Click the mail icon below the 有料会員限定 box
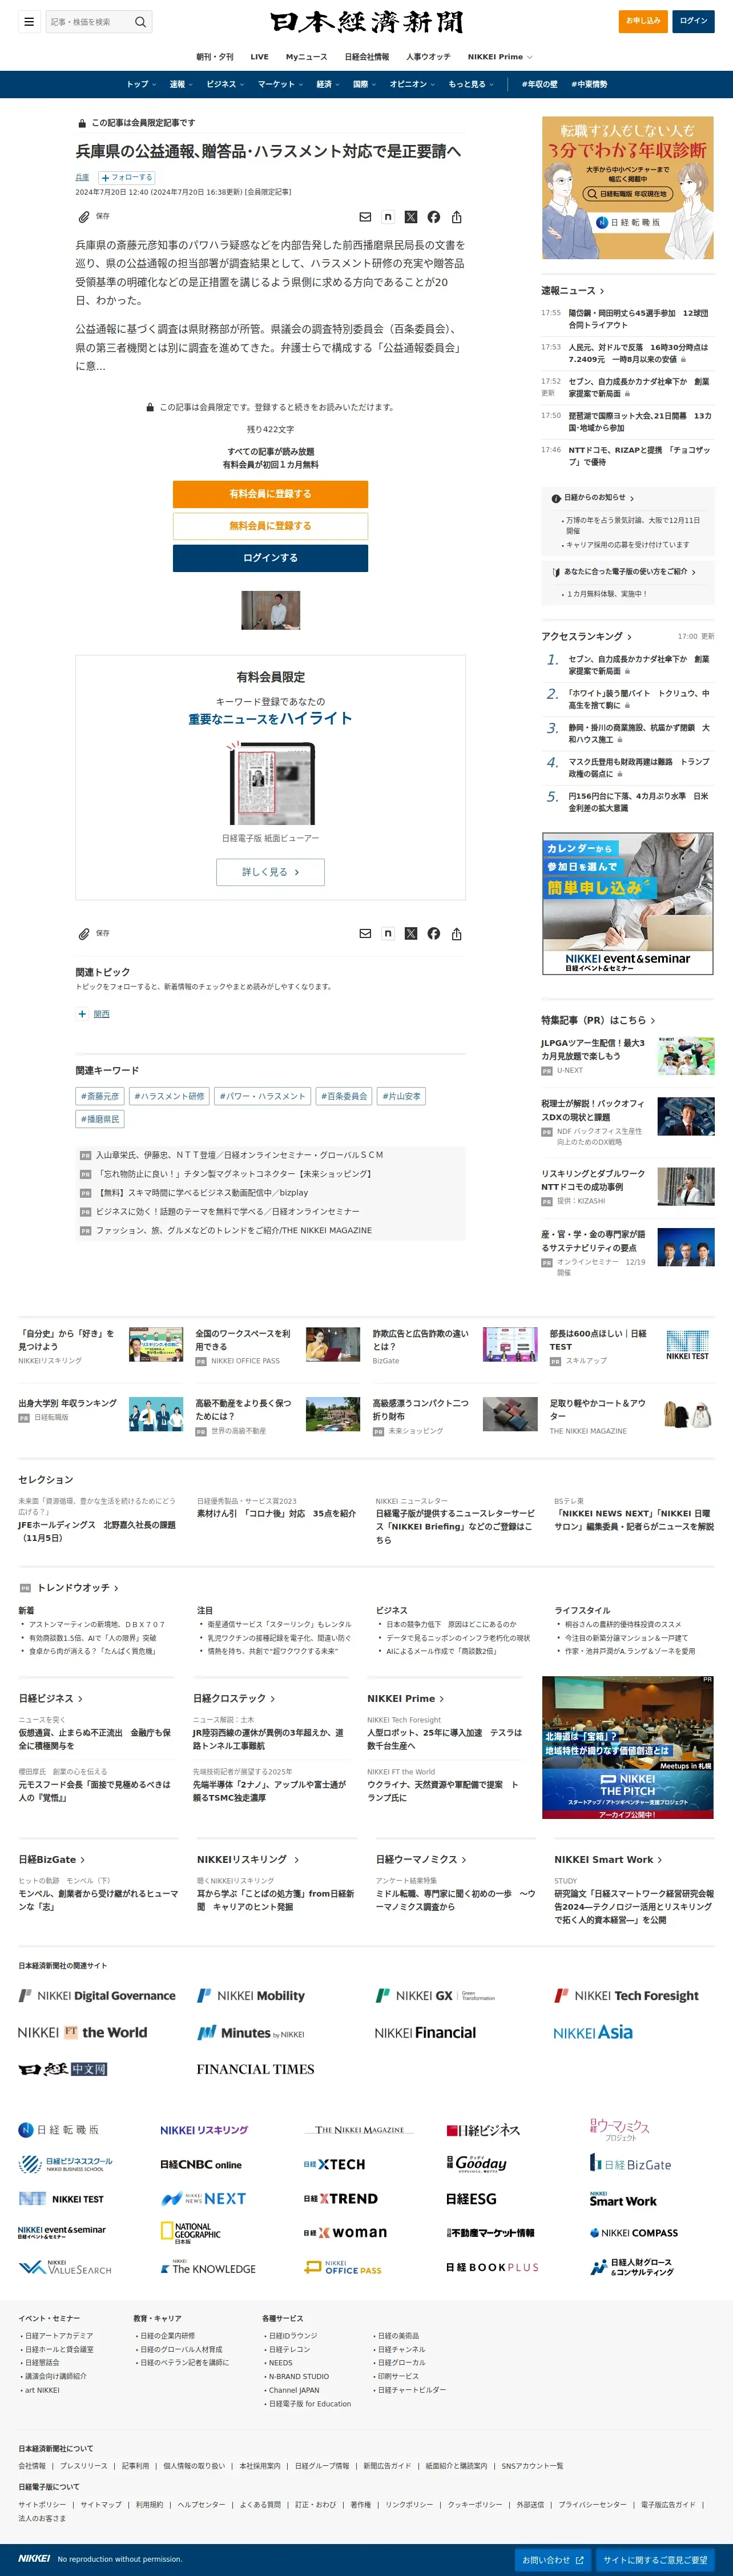This screenshot has width=733, height=2576. click(365, 934)
